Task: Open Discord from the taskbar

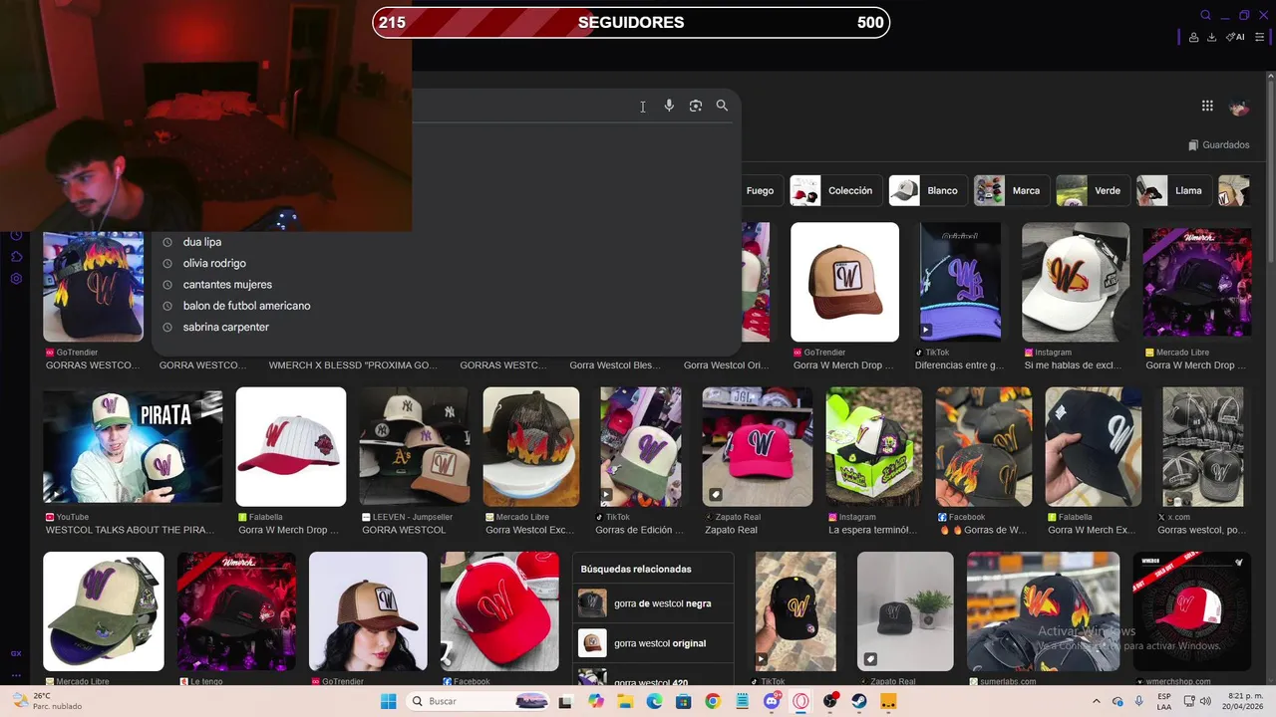Action: tap(772, 702)
